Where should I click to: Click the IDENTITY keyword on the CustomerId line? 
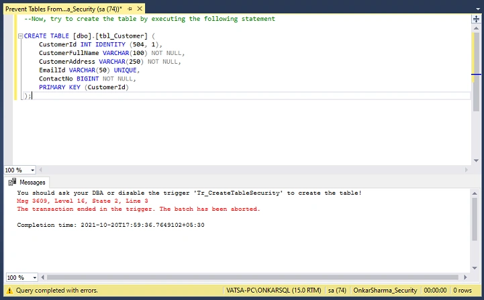(x=110, y=44)
